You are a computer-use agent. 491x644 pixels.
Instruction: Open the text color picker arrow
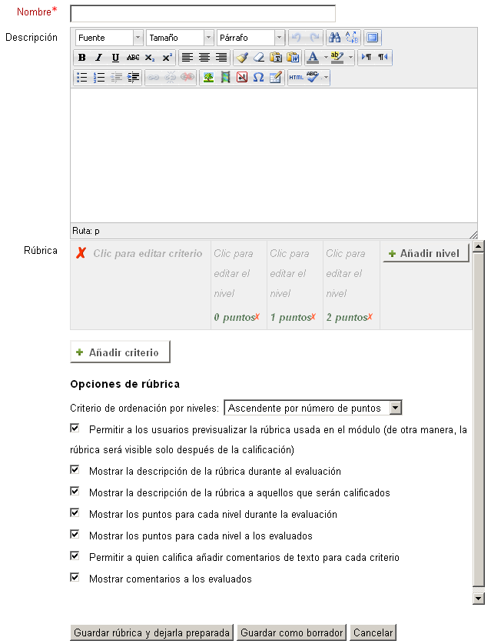coord(326,58)
